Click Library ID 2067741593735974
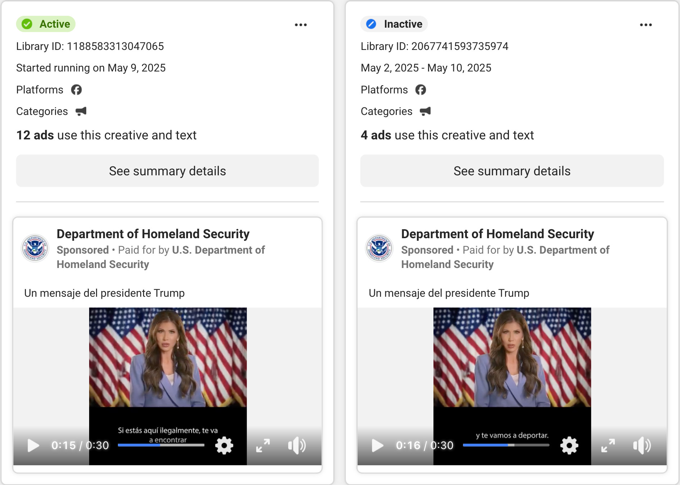The width and height of the screenshot is (680, 485). 435,46
